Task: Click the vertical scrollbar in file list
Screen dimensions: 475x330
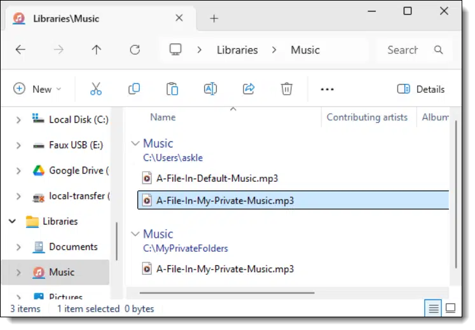Action: (456, 194)
